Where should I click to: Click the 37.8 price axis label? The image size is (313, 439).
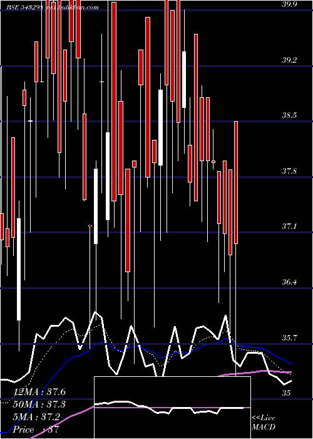click(x=289, y=171)
